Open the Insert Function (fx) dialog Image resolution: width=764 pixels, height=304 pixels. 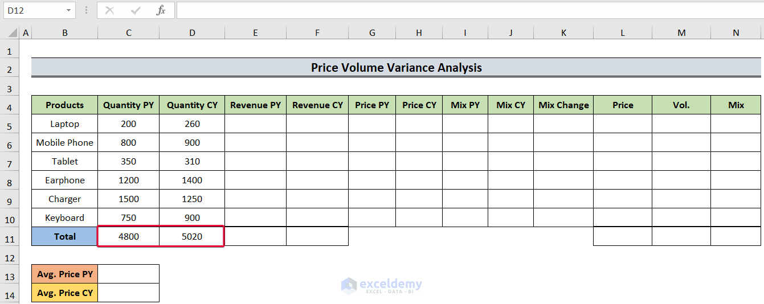point(161,10)
